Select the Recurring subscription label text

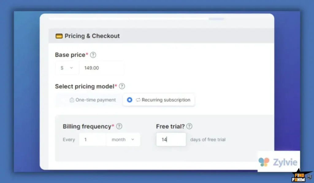tap(166, 100)
